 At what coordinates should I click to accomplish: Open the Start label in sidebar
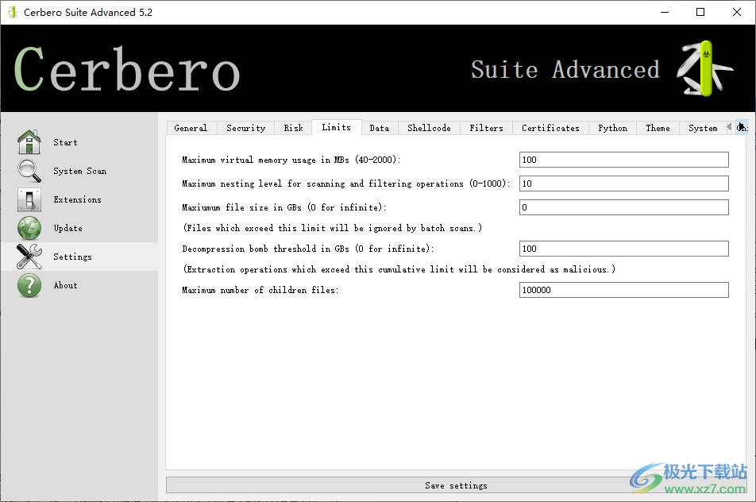(65, 142)
